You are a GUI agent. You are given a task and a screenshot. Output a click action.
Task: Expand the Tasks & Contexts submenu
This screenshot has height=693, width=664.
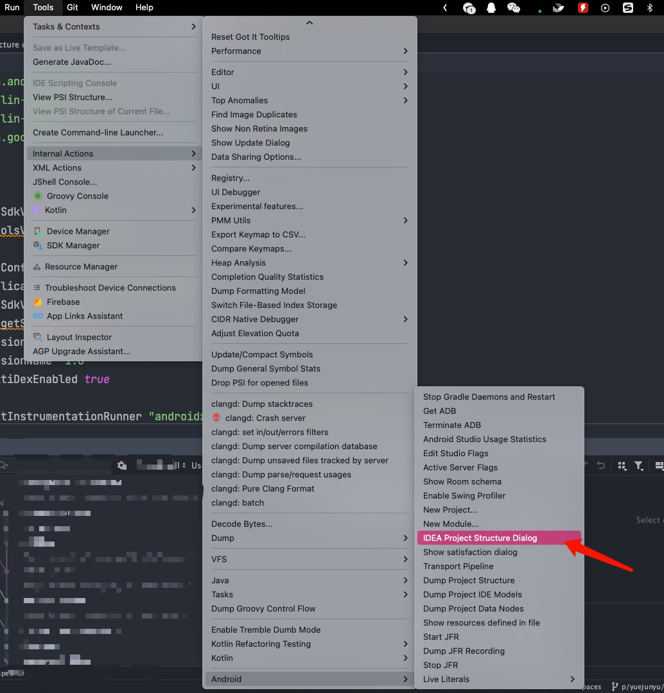(x=114, y=26)
